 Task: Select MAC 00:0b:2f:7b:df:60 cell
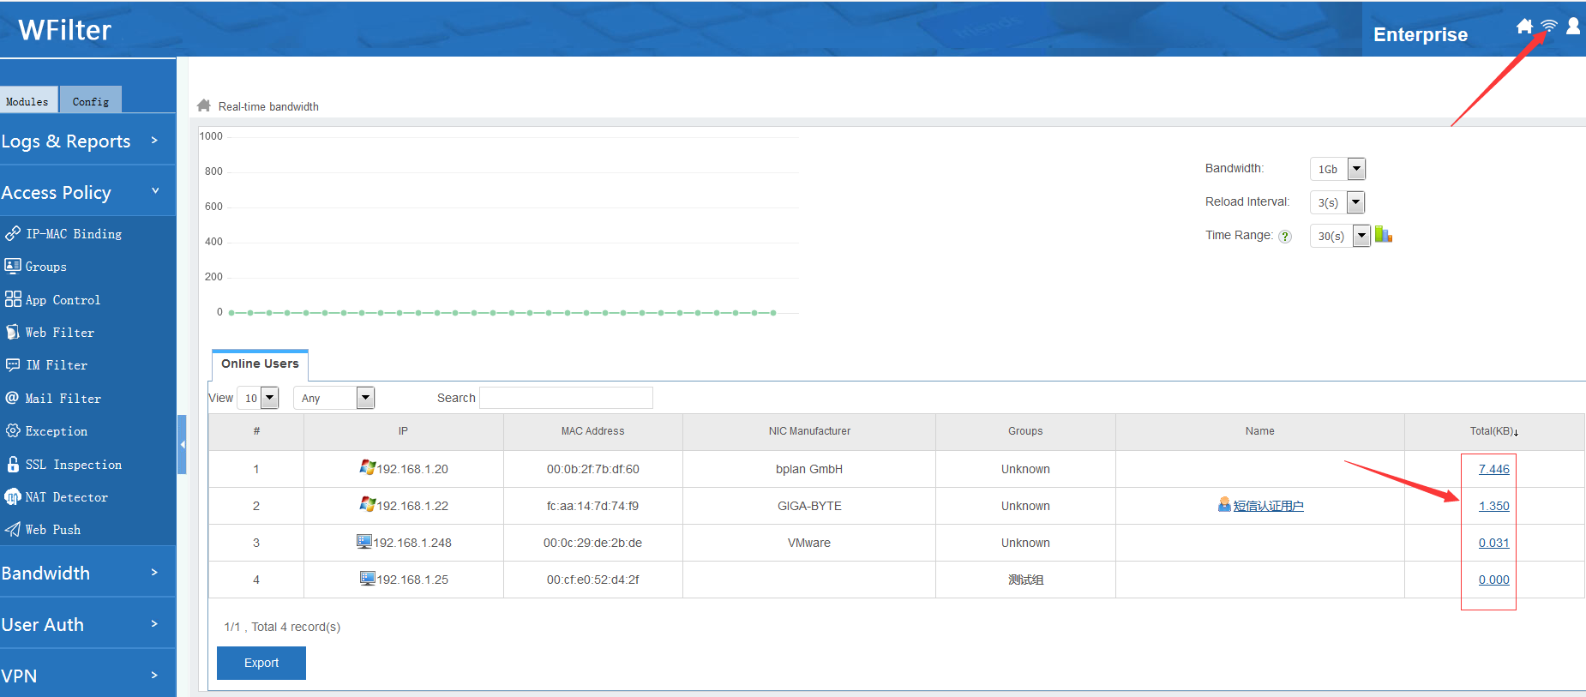coord(592,469)
